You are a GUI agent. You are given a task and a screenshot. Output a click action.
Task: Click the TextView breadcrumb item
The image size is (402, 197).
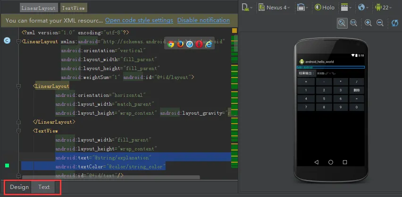(x=74, y=8)
